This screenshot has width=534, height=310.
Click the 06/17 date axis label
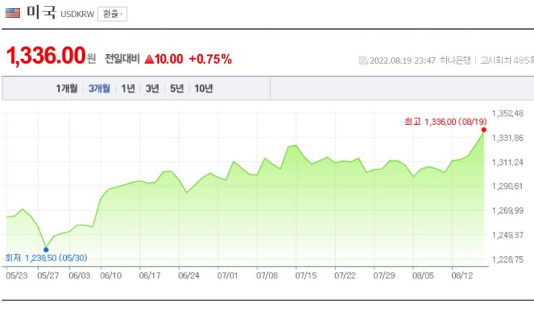point(149,276)
